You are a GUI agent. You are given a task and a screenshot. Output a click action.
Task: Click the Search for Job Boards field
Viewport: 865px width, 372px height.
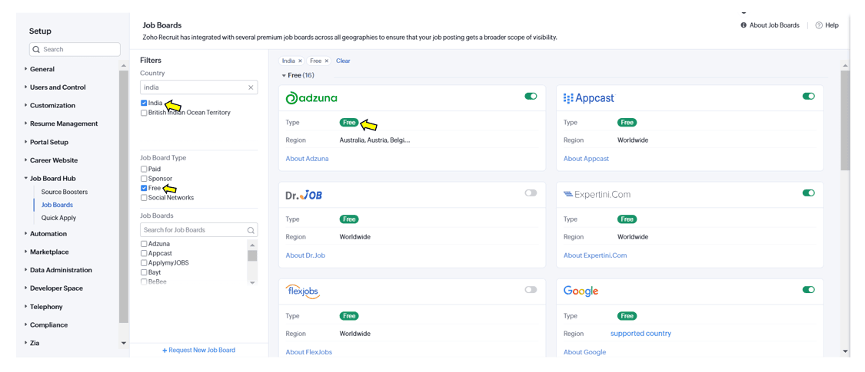[198, 230]
